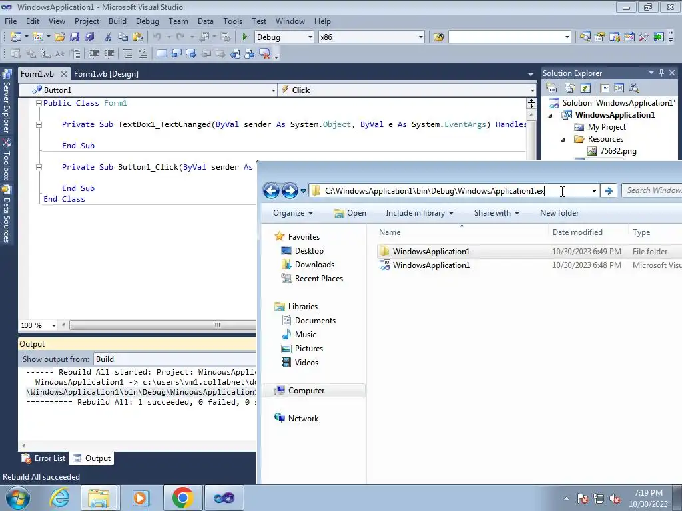
Task: Click the Paste clipboard icon
Action: 138,37
